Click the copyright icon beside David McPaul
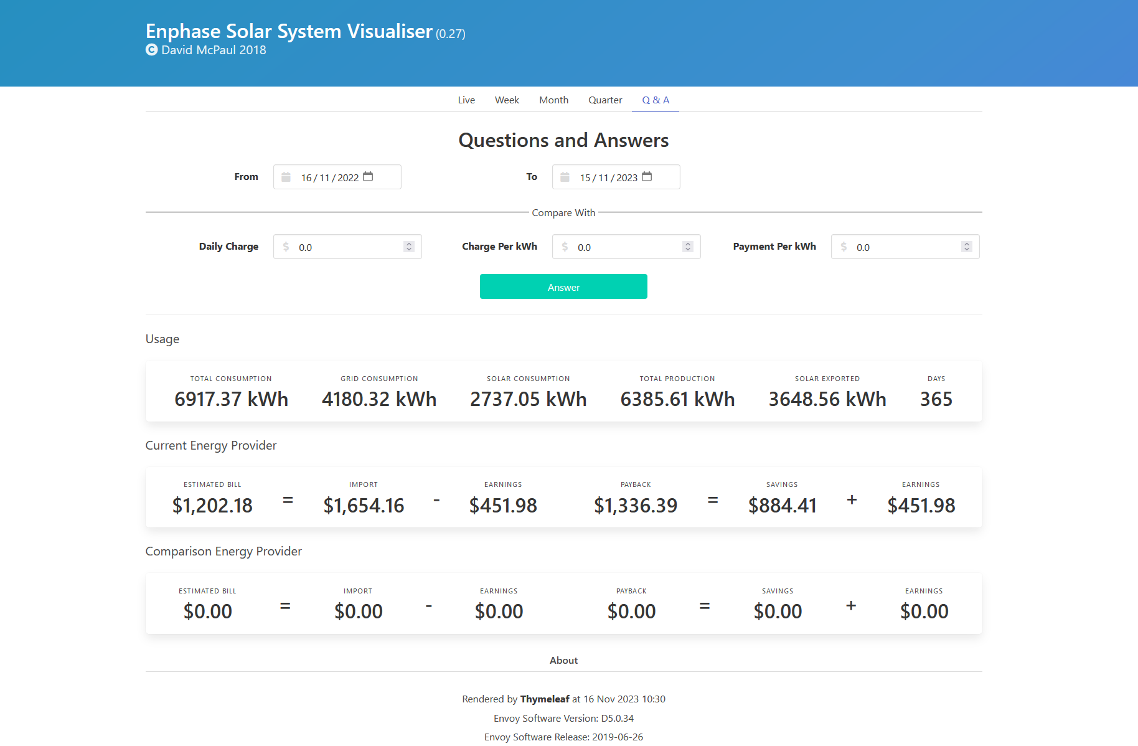1138x746 pixels. [151, 50]
